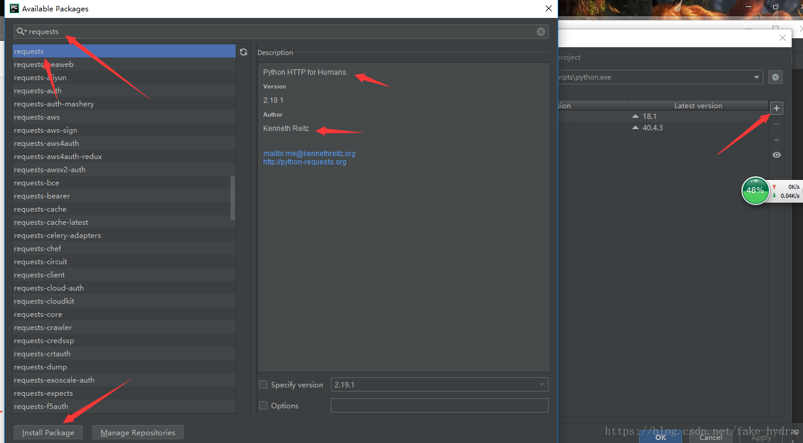
Task: Clear the package search field with X
Action: coord(541,32)
